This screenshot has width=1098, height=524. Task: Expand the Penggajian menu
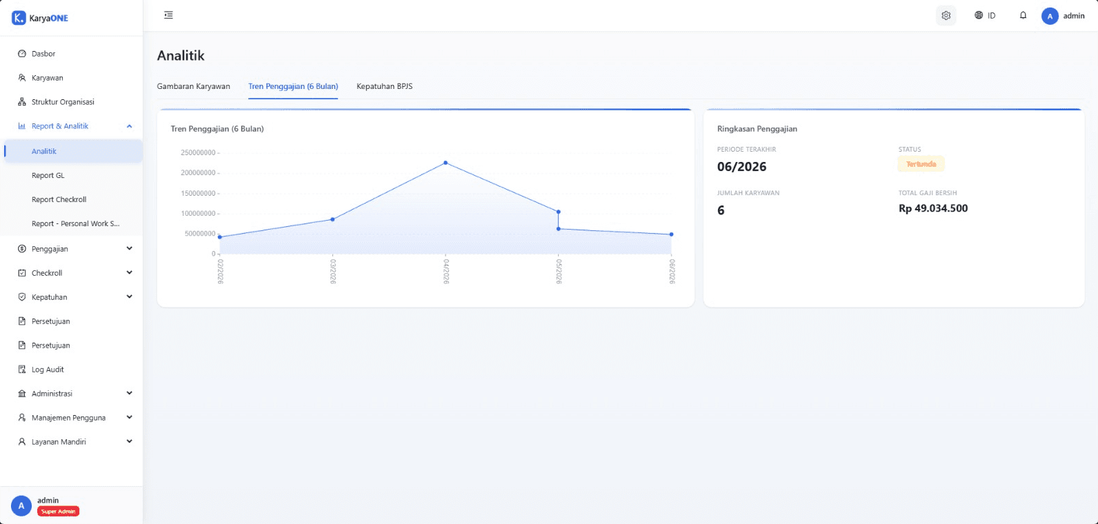[x=129, y=249]
